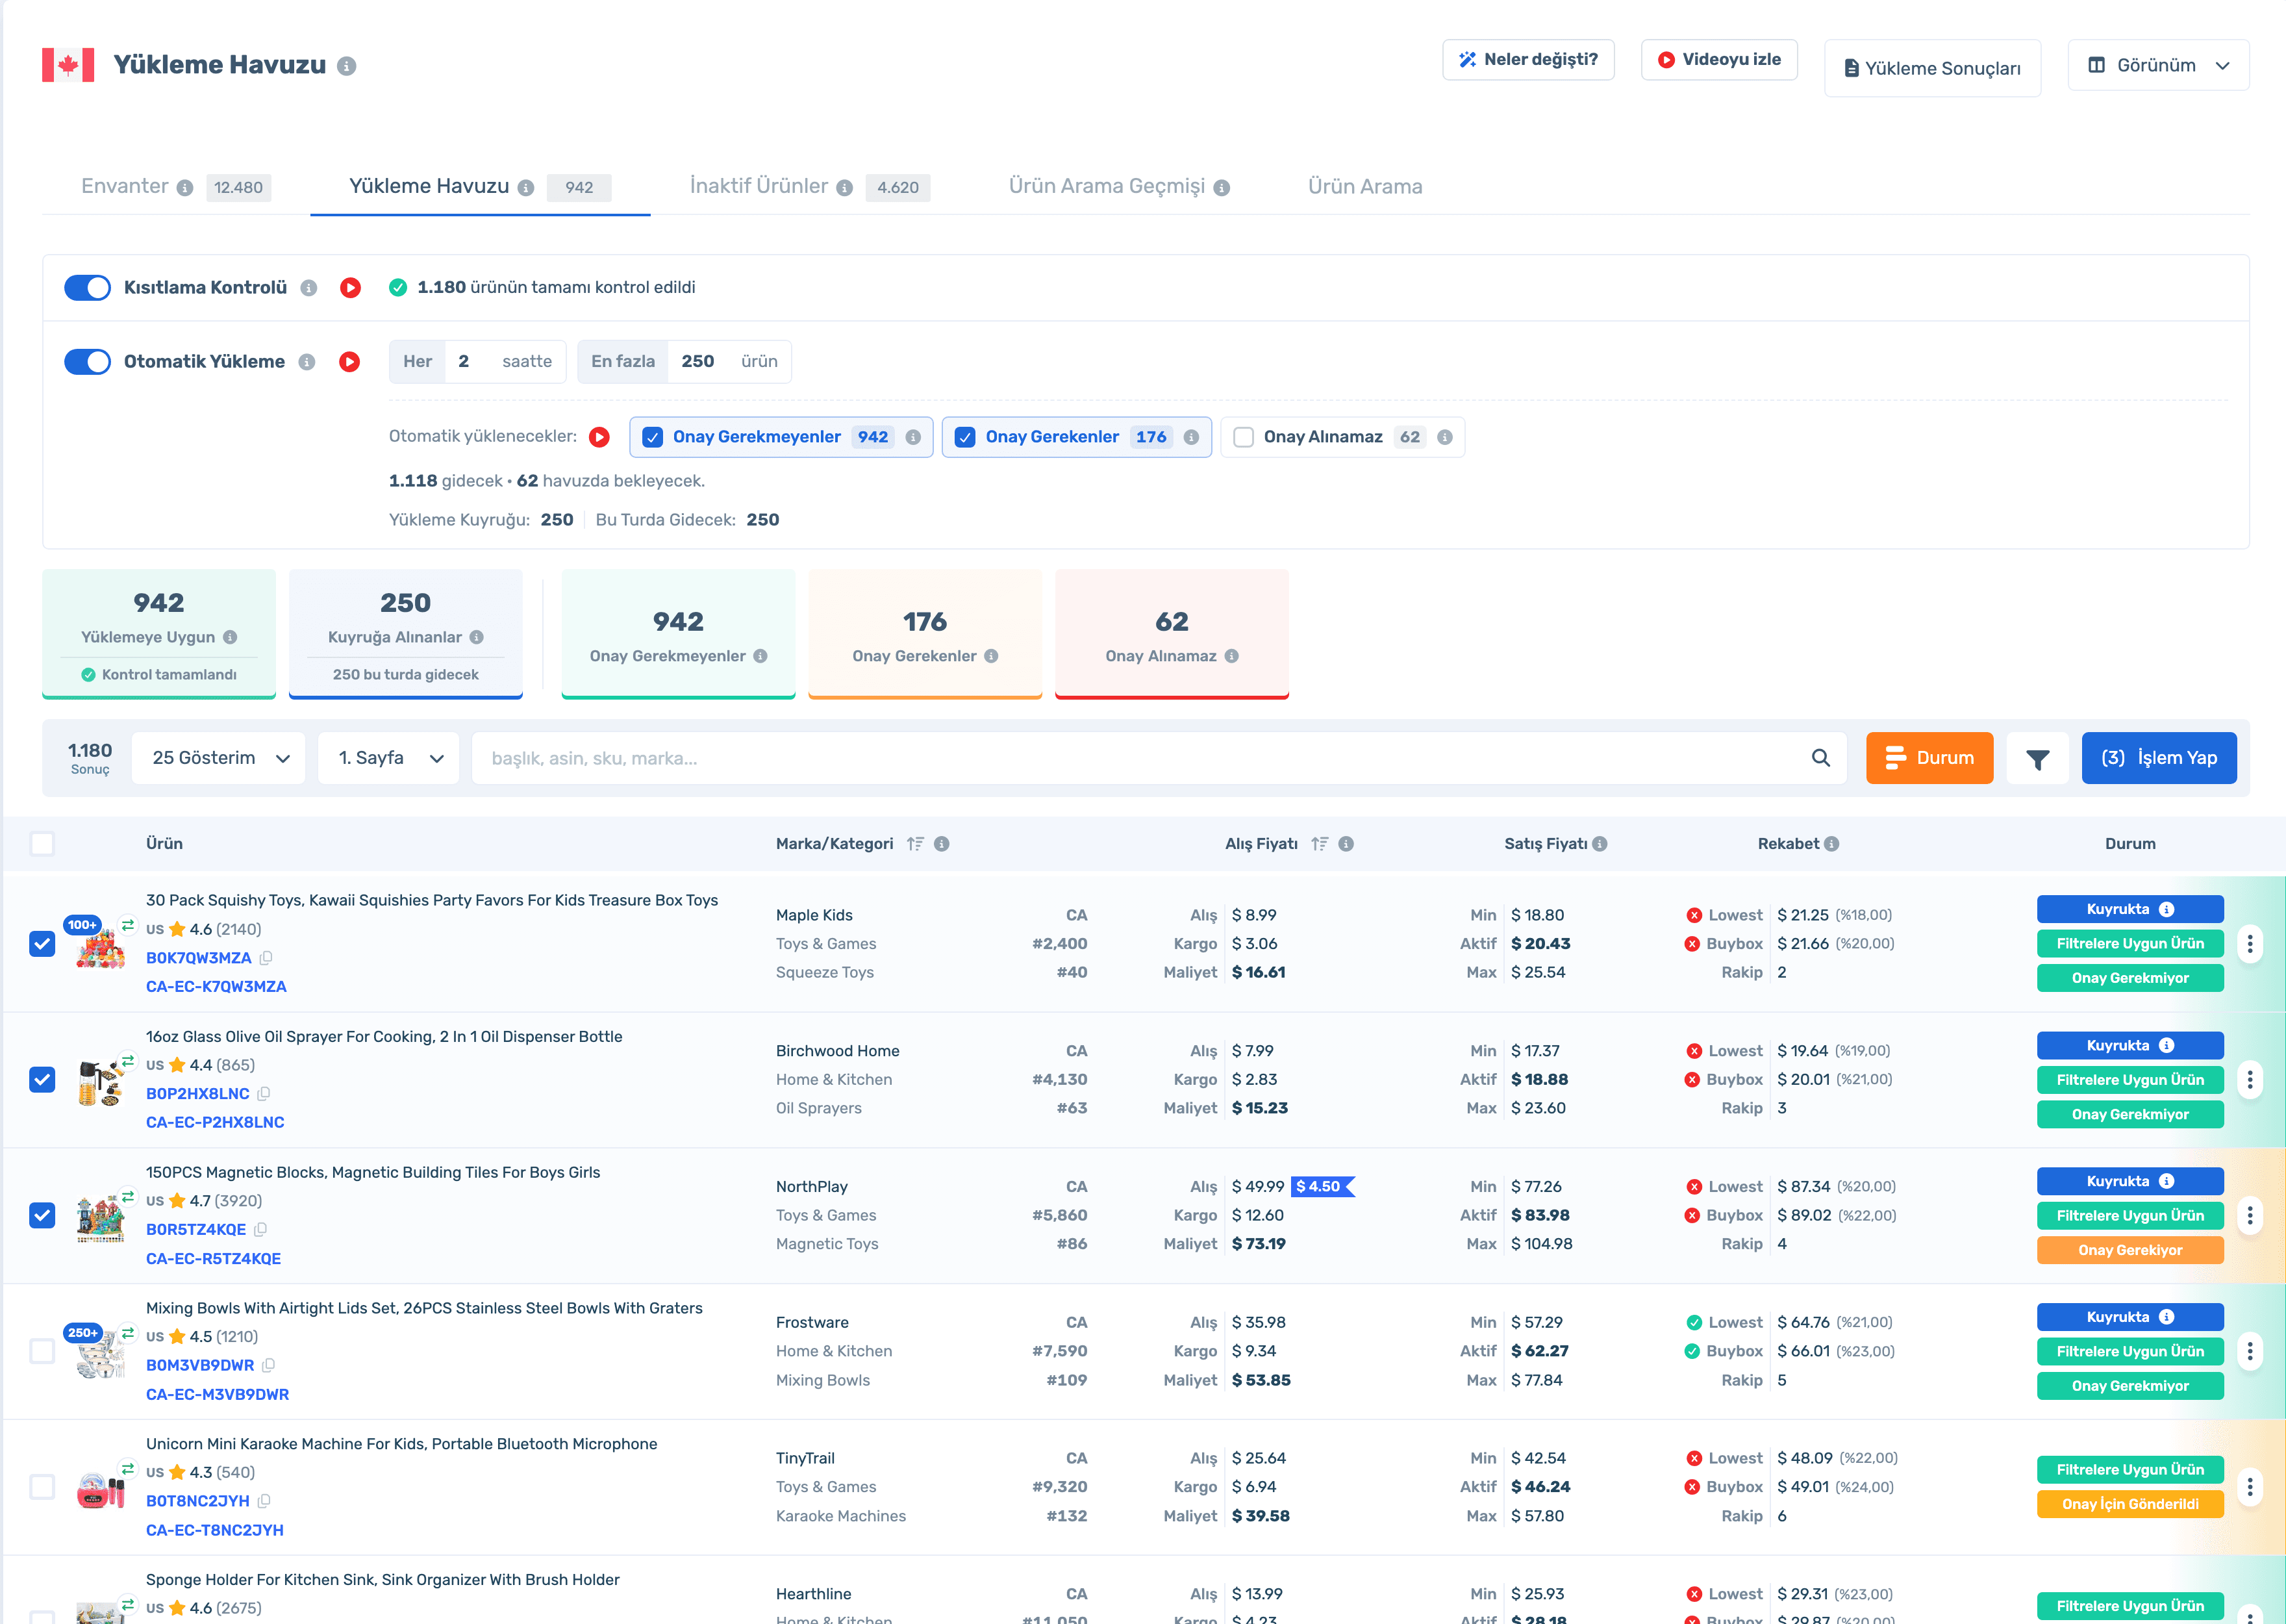
Task: Check the Onay Alınamaz 62 checkbox
Action: 1244,437
